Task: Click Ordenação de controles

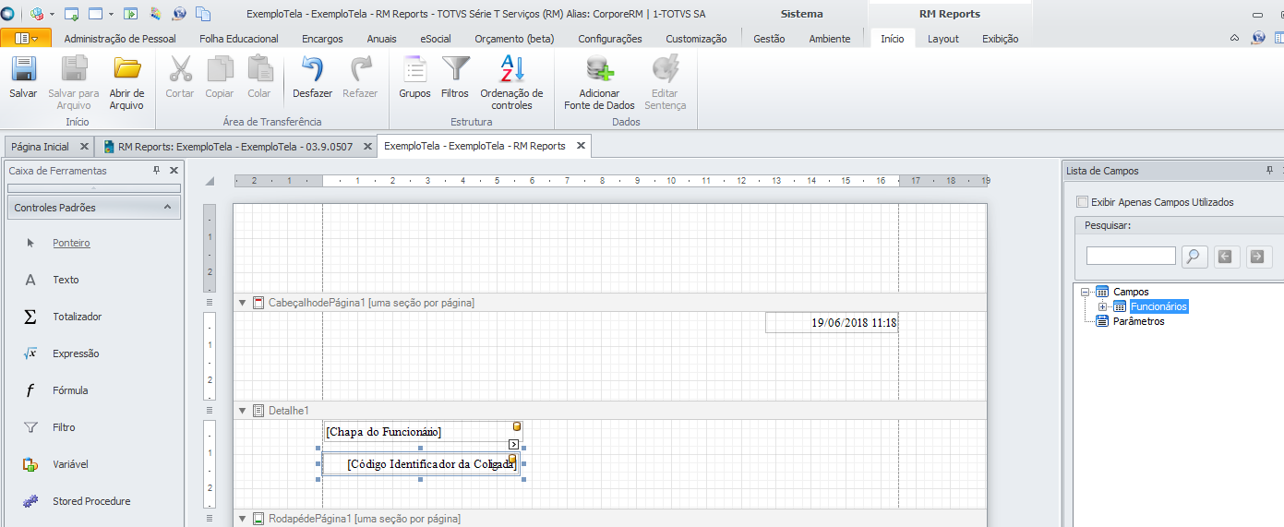Action: (x=511, y=83)
